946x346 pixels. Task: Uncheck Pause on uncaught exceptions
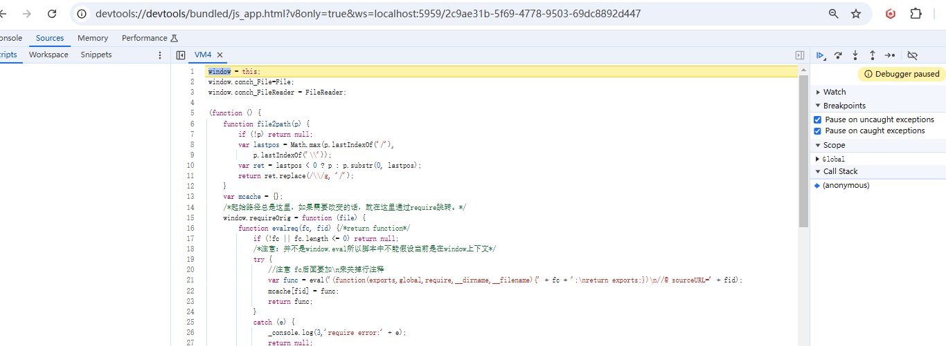click(x=818, y=119)
